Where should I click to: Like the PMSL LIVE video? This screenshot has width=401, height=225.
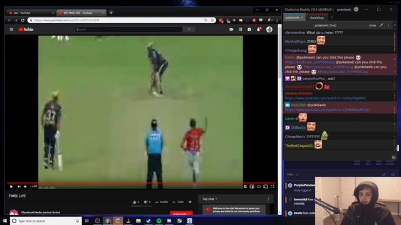[x=136, y=202]
